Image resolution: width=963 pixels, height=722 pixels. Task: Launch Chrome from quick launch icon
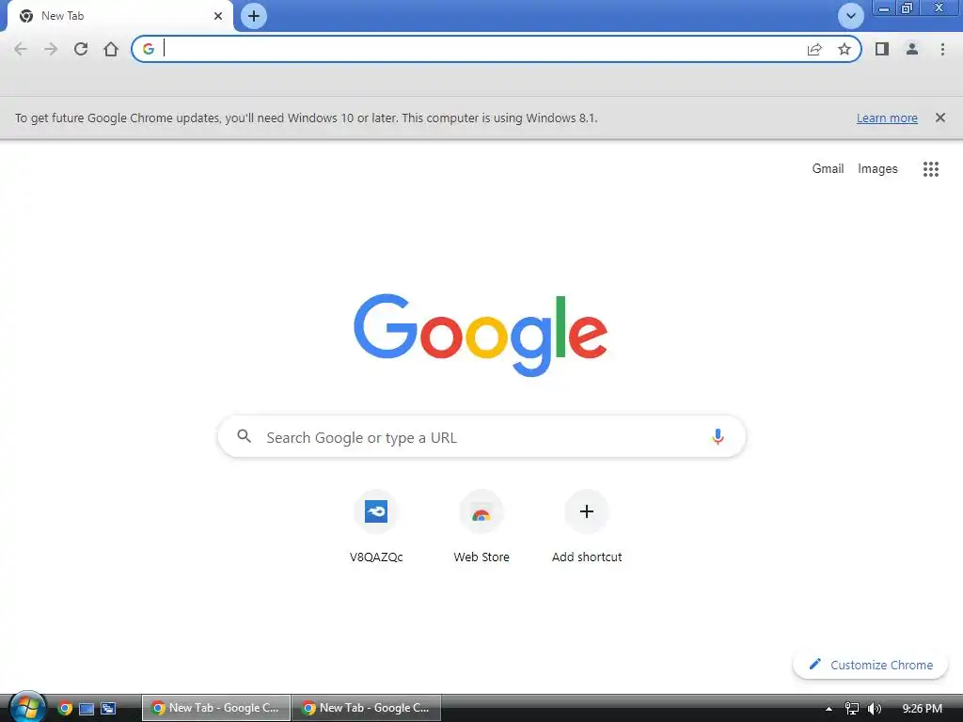(x=65, y=708)
